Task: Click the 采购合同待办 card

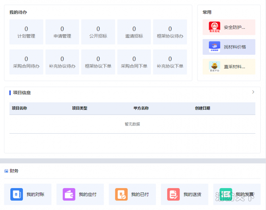Action: (26, 62)
